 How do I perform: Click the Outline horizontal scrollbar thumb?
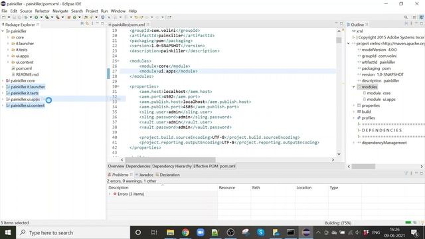[363, 167]
